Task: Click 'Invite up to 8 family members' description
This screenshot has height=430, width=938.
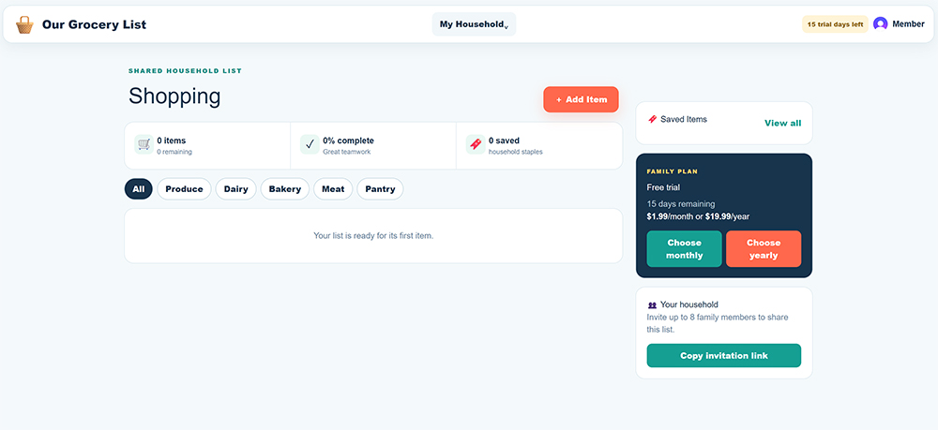Action: tap(718, 323)
